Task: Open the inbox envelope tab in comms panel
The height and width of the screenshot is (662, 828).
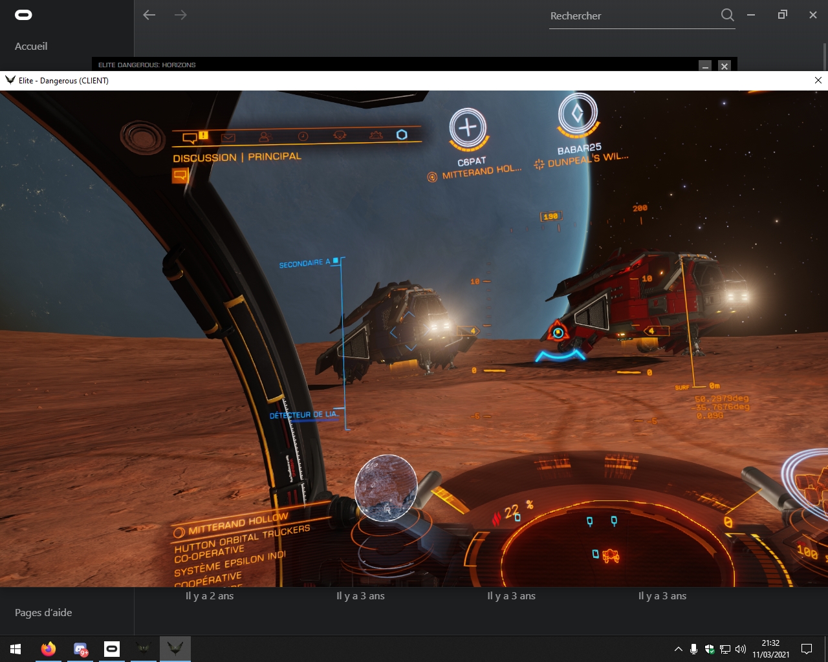Action: coord(228,137)
